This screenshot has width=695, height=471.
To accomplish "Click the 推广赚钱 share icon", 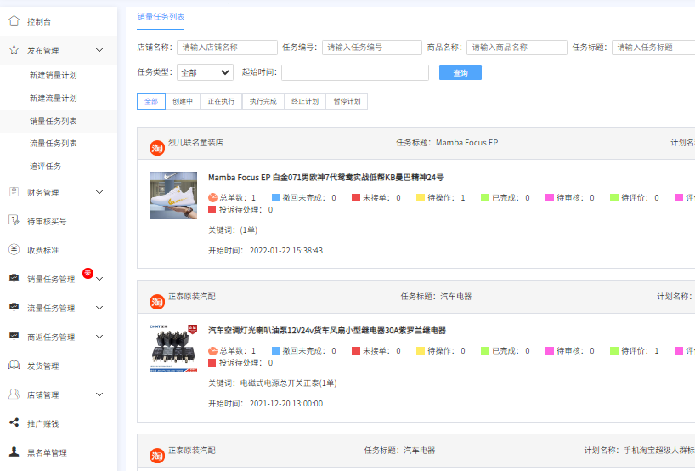I will click(14, 423).
